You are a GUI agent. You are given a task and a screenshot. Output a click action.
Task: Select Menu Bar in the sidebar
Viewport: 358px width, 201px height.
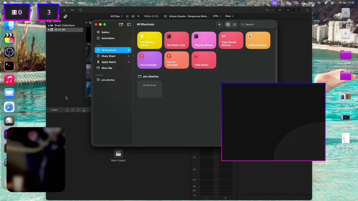113,68
